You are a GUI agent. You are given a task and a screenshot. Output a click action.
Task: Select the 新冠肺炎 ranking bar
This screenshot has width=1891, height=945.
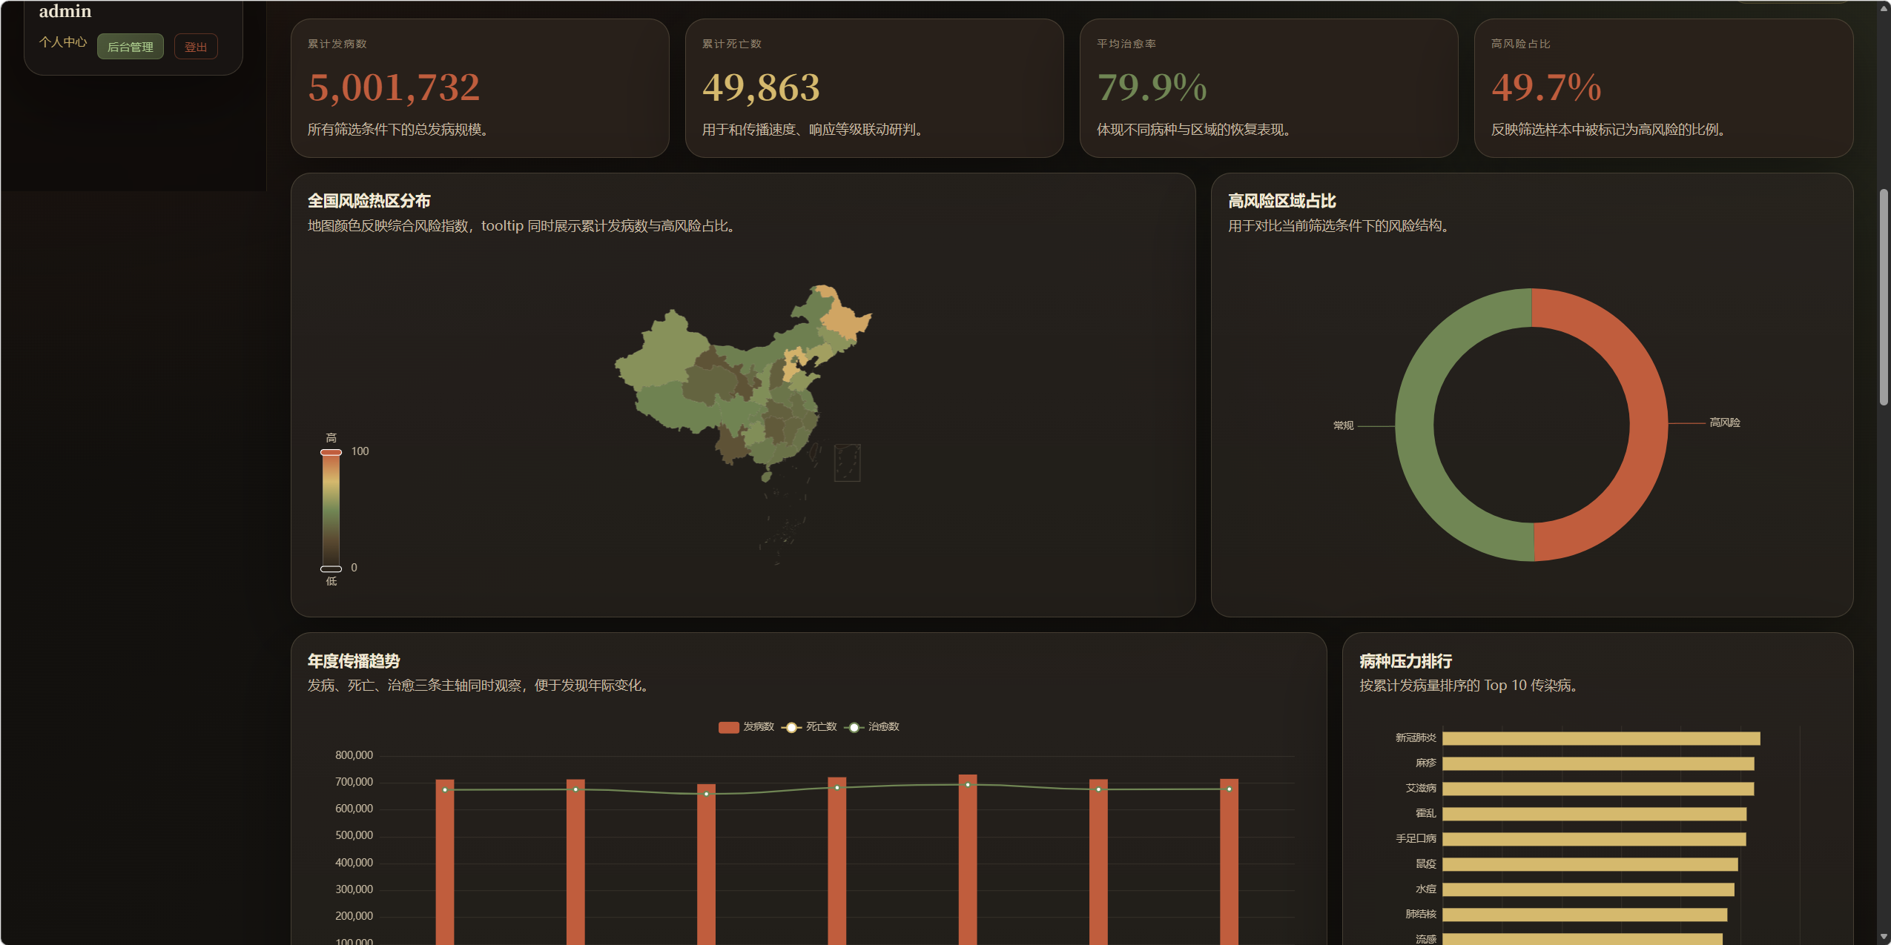point(1600,738)
